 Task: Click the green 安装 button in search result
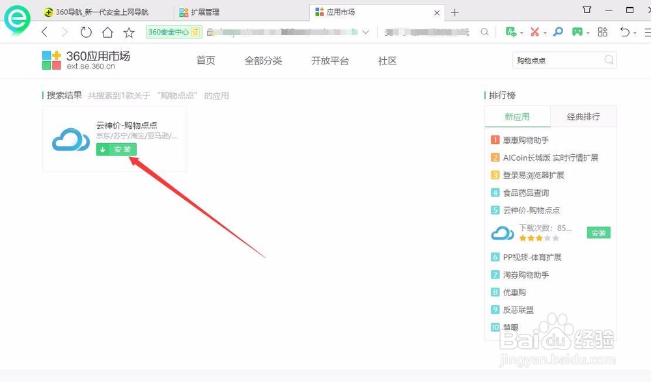coord(117,150)
